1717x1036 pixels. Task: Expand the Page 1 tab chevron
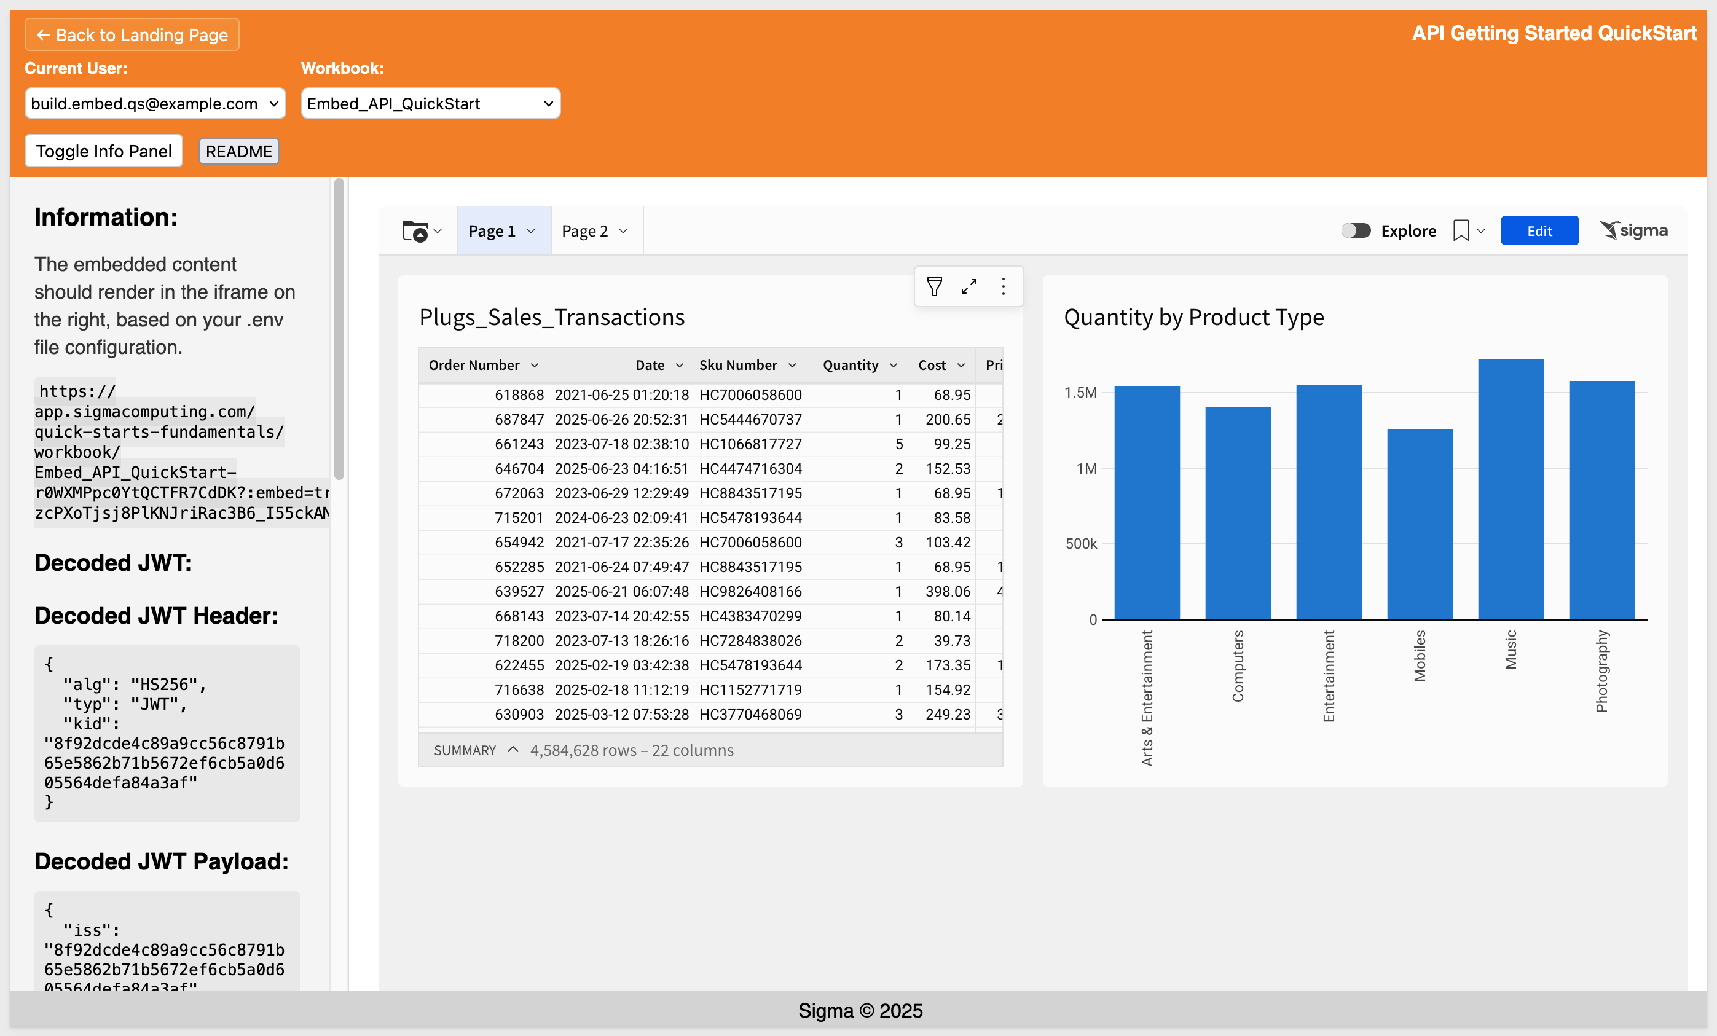point(531,230)
